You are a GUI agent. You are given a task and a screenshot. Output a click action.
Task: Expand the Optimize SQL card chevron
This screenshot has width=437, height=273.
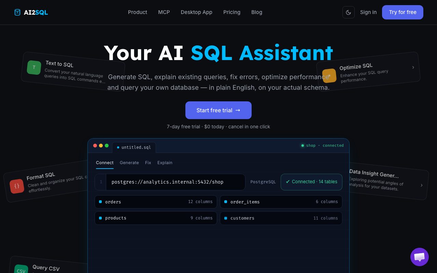pos(413,67)
